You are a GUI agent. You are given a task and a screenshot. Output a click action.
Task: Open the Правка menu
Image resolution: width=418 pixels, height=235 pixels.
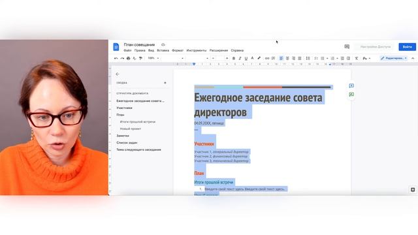[140, 50]
